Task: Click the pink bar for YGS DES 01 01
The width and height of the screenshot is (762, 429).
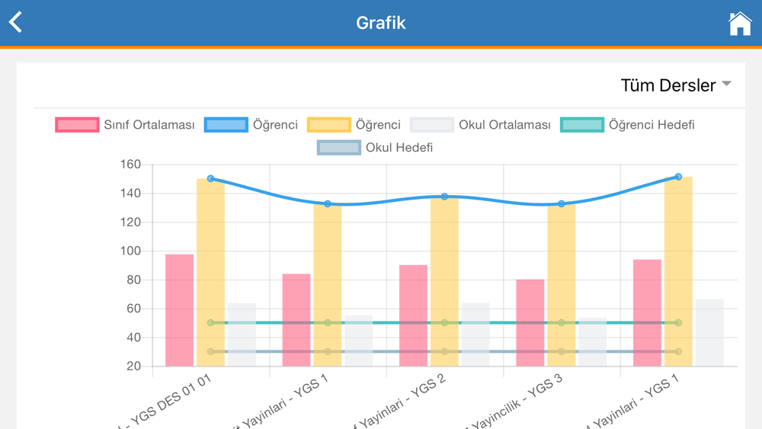Action: pyautogui.click(x=180, y=310)
